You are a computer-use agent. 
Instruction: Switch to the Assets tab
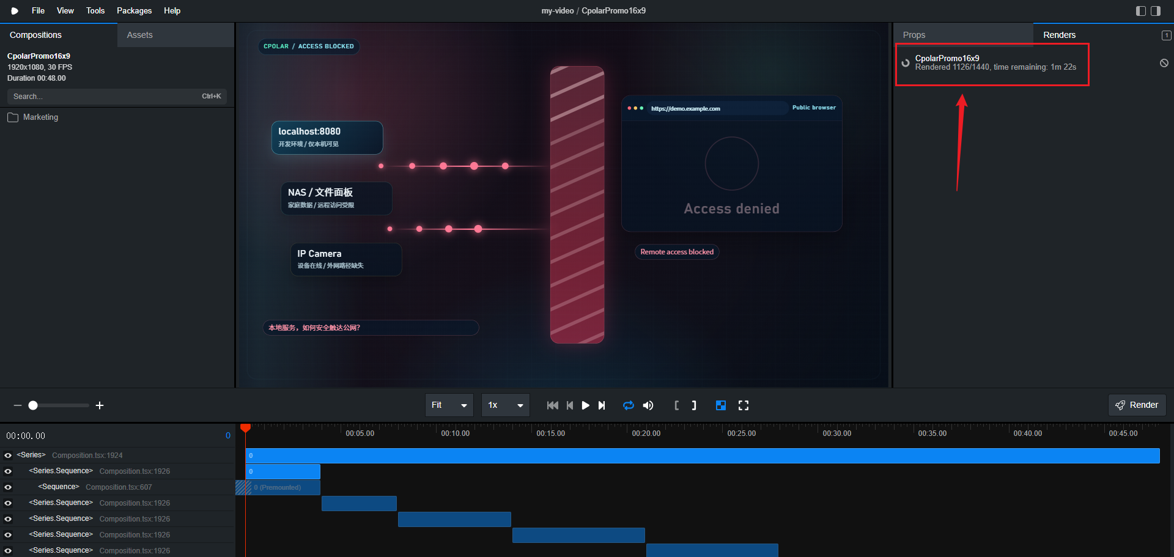coord(139,35)
